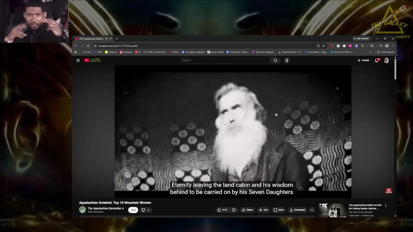Click the red extension icon in toolbar
The width and height of the screenshot is (413, 232).
click(x=332, y=46)
